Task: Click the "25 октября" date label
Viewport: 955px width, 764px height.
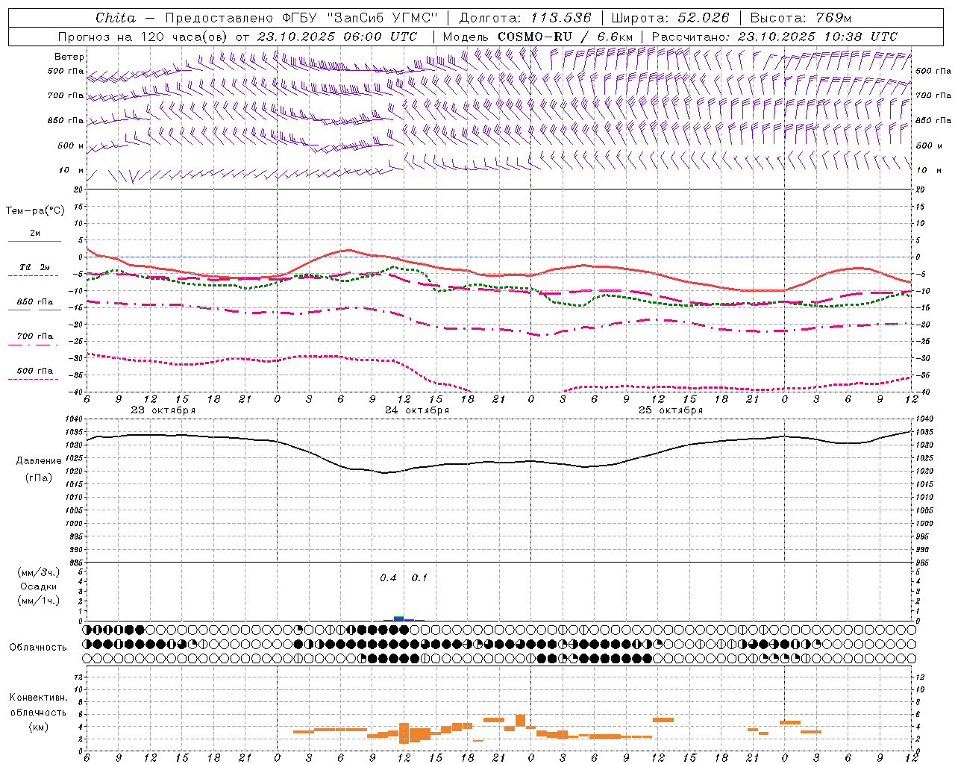Action: coord(671,410)
